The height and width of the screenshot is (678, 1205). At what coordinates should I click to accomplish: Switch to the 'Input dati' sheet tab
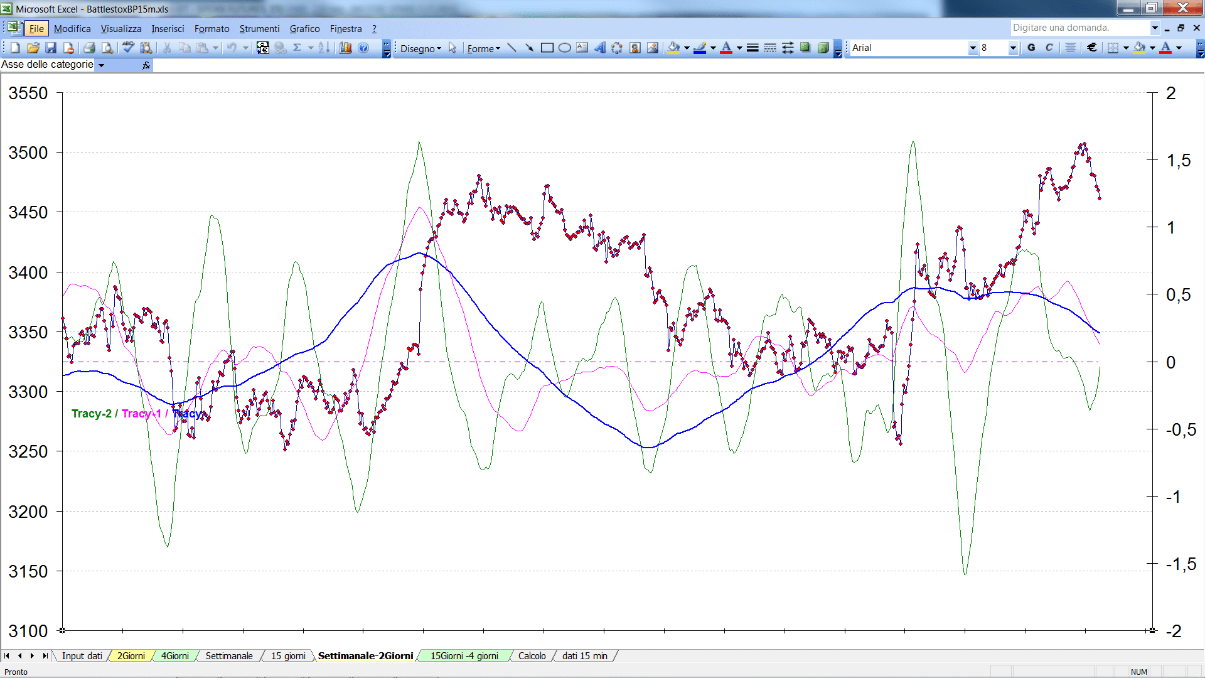[82, 655]
